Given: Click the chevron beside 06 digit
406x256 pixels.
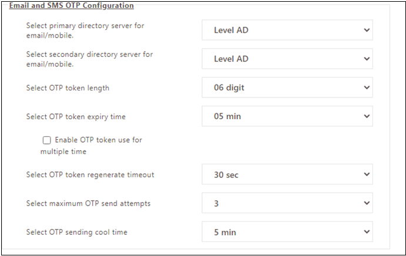Looking at the screenshot, I should click(x=367, y=87).
